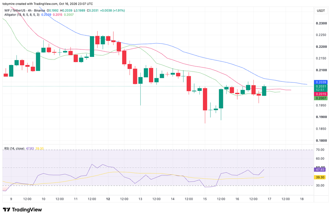331x217 pixels.
Task: Click the 0.2300 price scale level
Action: coord(321,23)
